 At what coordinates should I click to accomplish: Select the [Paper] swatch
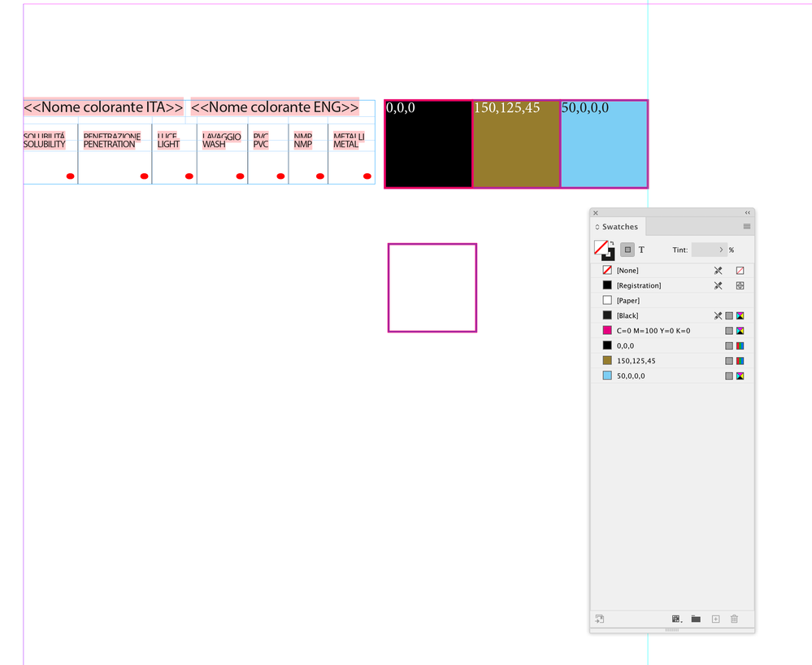pos(633,300)
